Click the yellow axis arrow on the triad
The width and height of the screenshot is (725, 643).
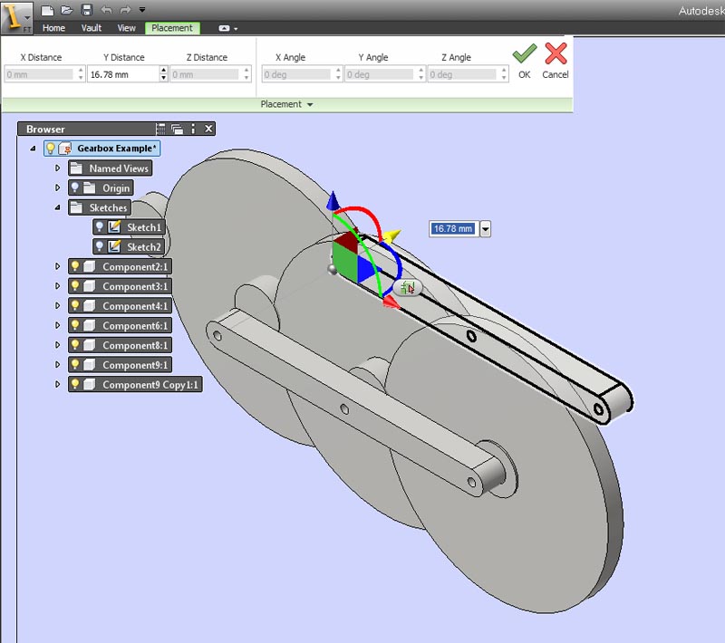point(392,236)
